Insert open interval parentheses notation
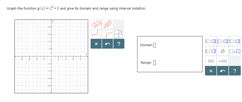Viewport: 242px width, 102px height. [211, 41]
